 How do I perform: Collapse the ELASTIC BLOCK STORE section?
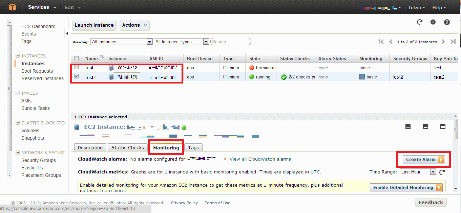point(18,123)
